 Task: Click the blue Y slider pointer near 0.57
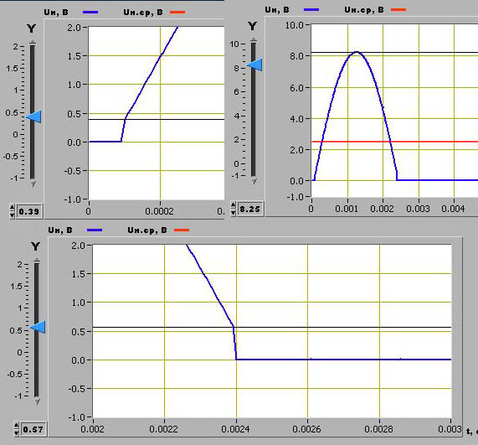(38, 327)
